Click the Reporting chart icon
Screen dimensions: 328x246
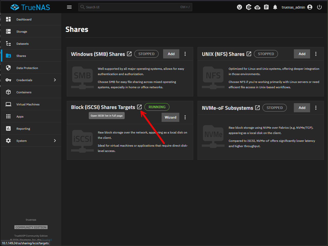(8, 128)
